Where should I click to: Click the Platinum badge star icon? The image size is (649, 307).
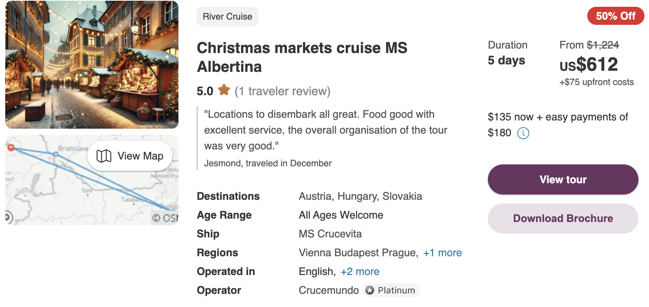[x=370, y=290]
